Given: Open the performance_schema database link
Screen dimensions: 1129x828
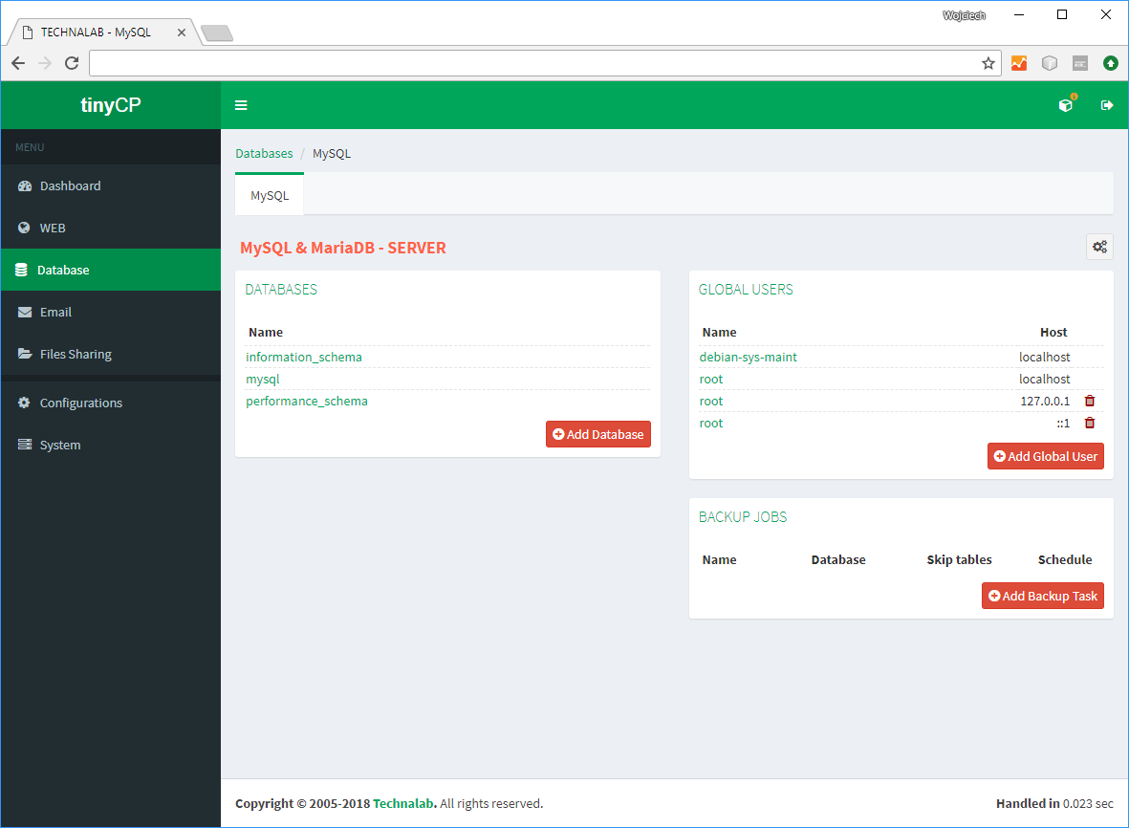Looking at the screenshot, I should [x=307, y=401].
